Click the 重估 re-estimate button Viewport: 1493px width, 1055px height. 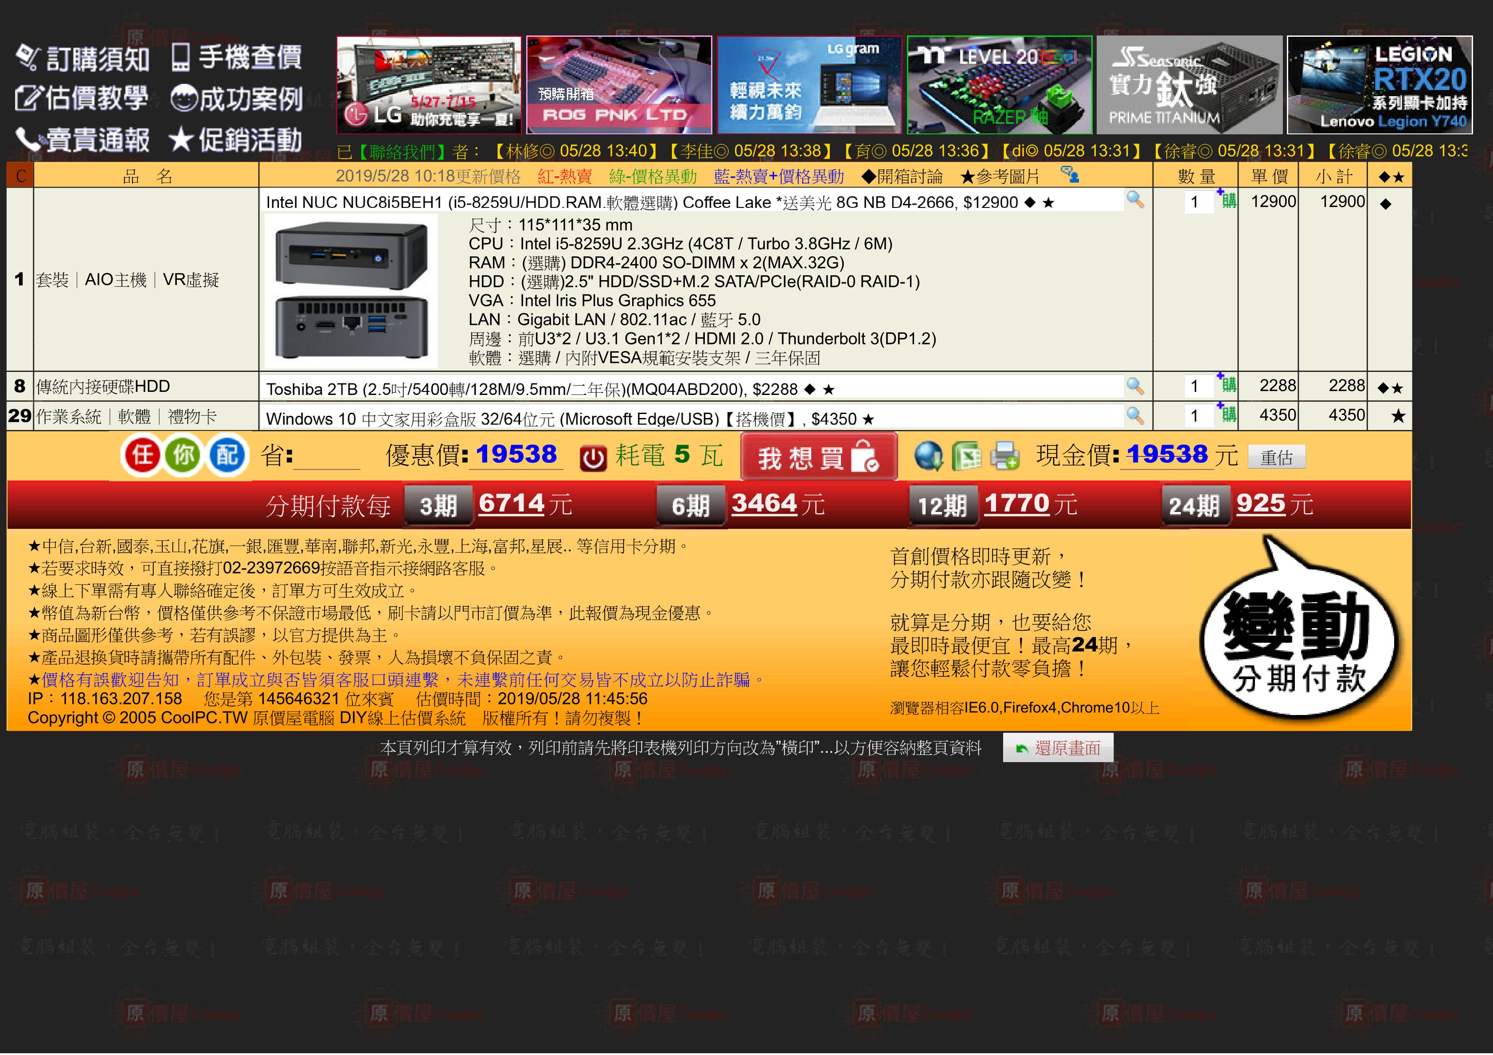[x=1277, y=458]
